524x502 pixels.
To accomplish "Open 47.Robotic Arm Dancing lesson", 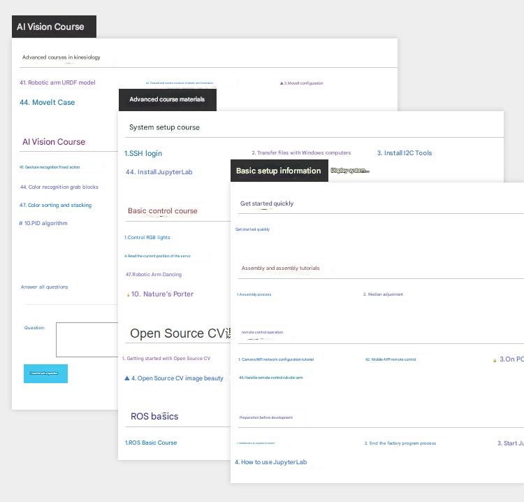I will pyautogui.click(x=153, y=275).
